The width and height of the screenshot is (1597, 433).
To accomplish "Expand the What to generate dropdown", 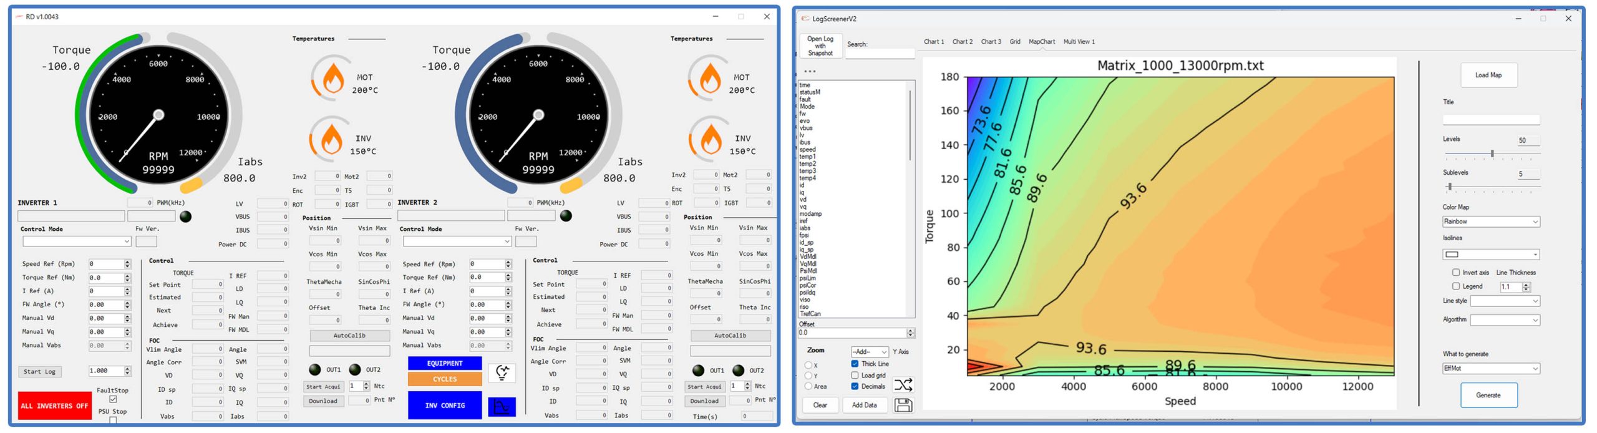I will coord(1490,369).
